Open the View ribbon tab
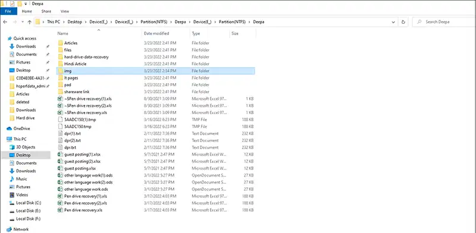This screenshot has height=233, width=476. click(65, 11)
